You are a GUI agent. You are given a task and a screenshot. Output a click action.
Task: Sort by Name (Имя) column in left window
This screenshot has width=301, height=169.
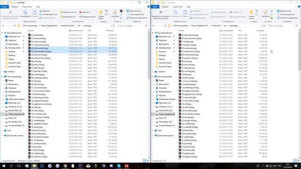[x=31, y=31]
